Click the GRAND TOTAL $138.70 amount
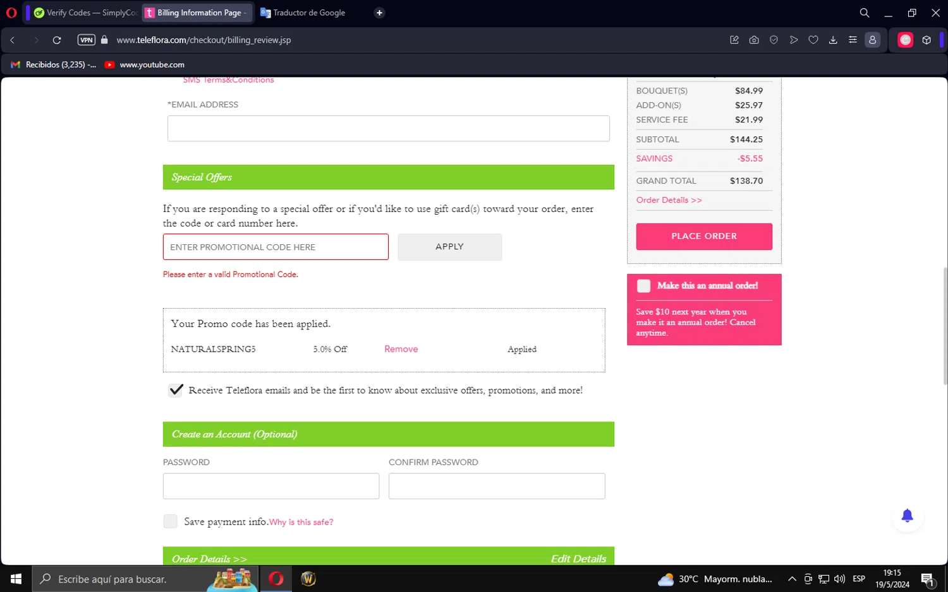Viewport: 948px width, 592px height. (x=746, y=181)
